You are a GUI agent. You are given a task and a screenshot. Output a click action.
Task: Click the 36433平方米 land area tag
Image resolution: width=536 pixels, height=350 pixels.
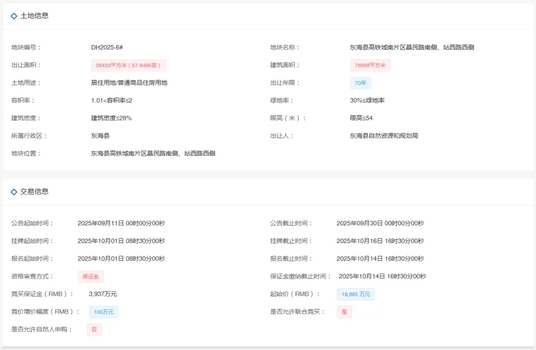(x=129, y=65)
